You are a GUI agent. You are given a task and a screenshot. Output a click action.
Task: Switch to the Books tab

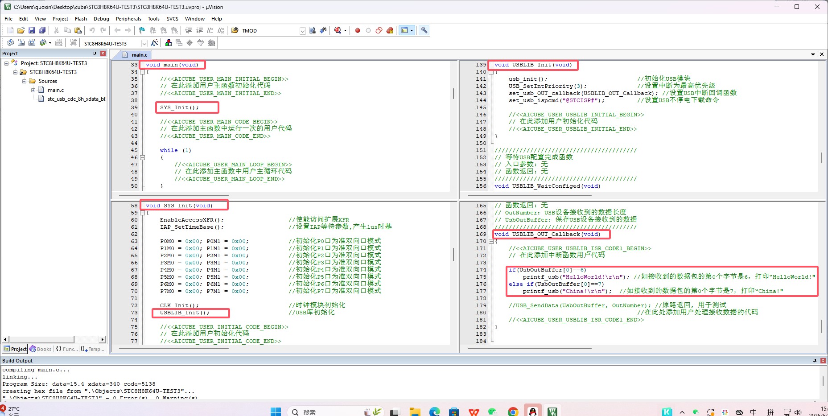click(x=41, y=349)
